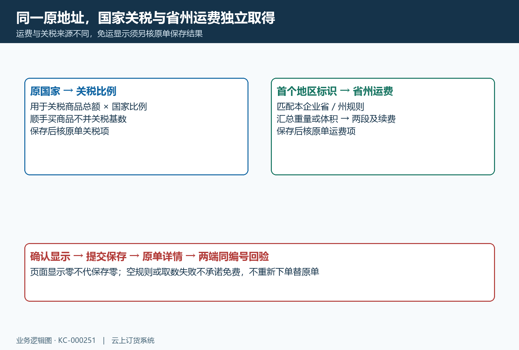Image resolution: width=519 pixels, height=350 pixels.
Task: Click the line 匹配本企业省 / 州规则
Action: pyautogui.click(x=320, y=107)
